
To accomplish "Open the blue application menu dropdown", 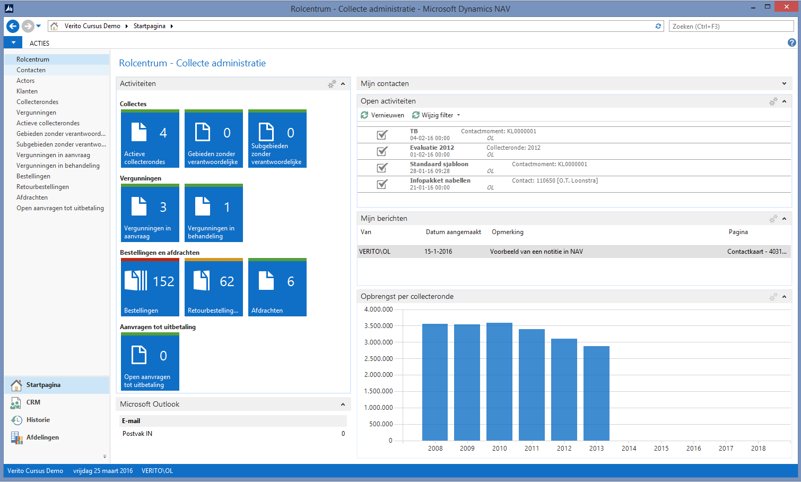I will coord(13,42).
